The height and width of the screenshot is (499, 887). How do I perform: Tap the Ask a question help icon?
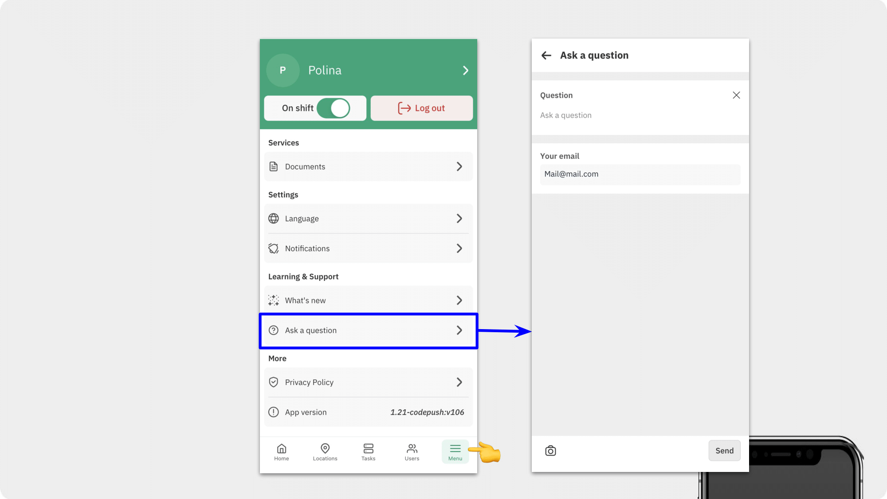pos(273,330)
